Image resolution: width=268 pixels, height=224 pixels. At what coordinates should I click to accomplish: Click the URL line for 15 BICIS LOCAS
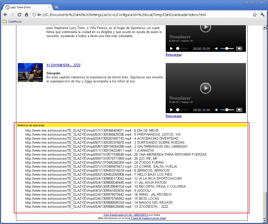(92, 198)
